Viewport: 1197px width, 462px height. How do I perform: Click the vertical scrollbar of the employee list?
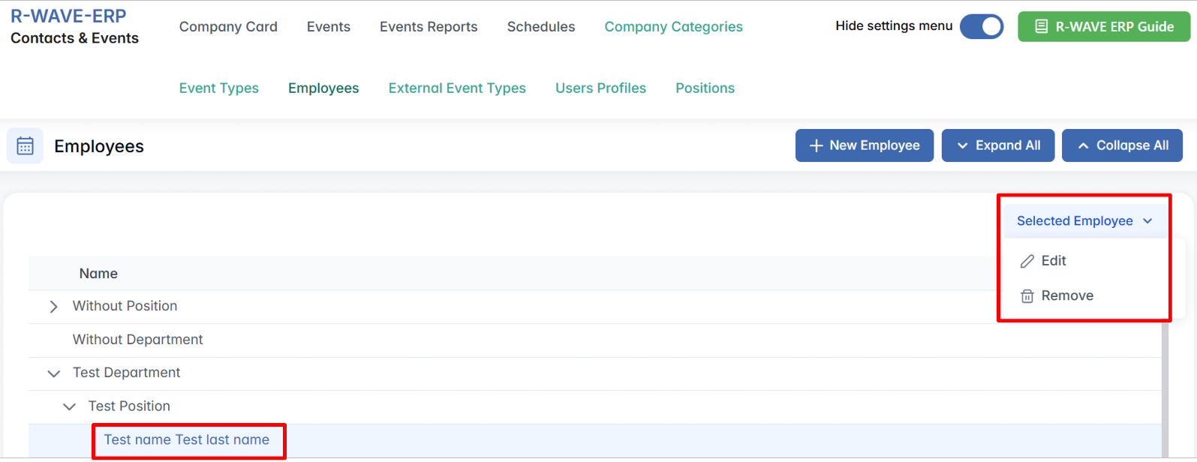(x=1165, y=390)
